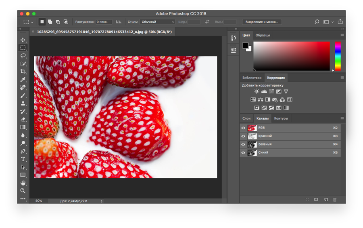Hide the Красный channel with its eye icon
This screenshot has width=363, height=228.
pyautogui.click(x=243, y=136)
